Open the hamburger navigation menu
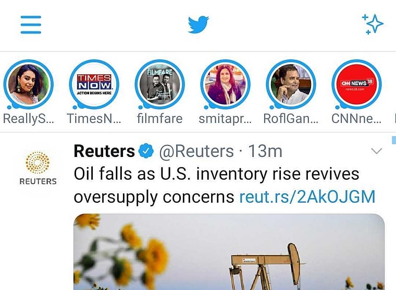 point(31,24)
